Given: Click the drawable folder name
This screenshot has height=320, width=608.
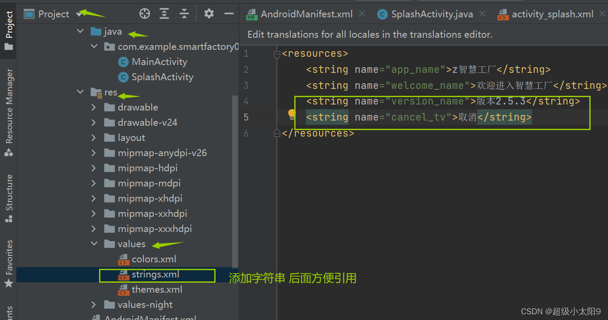Looking at the screenshot, I should click(138, 107).
